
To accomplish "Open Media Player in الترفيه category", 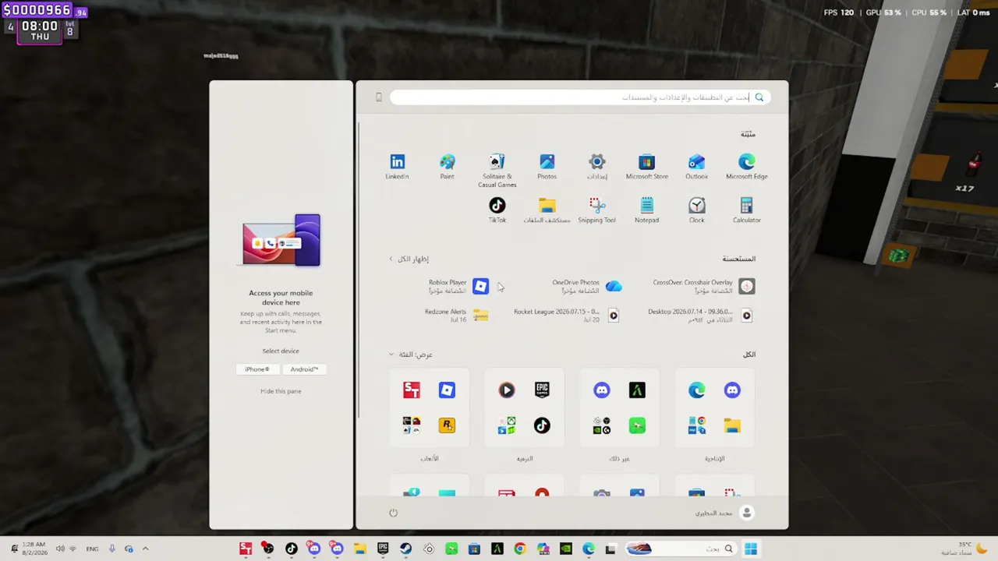I will tap(507, 390).
